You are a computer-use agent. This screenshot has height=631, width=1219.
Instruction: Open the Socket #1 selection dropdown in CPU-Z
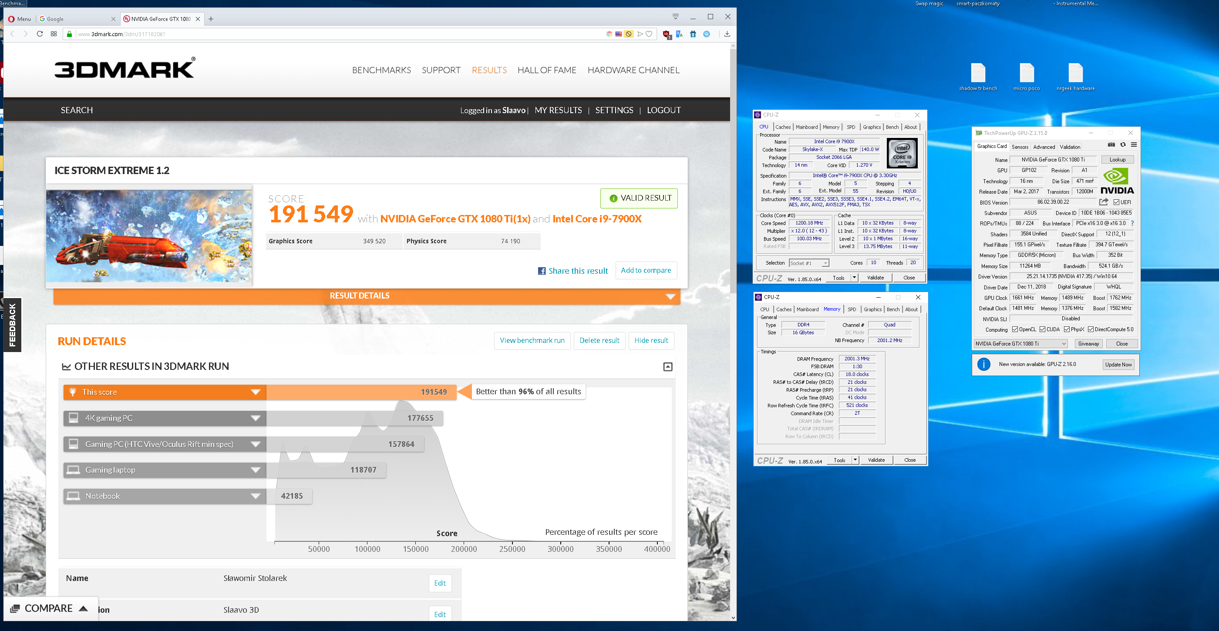coord(809,263)
